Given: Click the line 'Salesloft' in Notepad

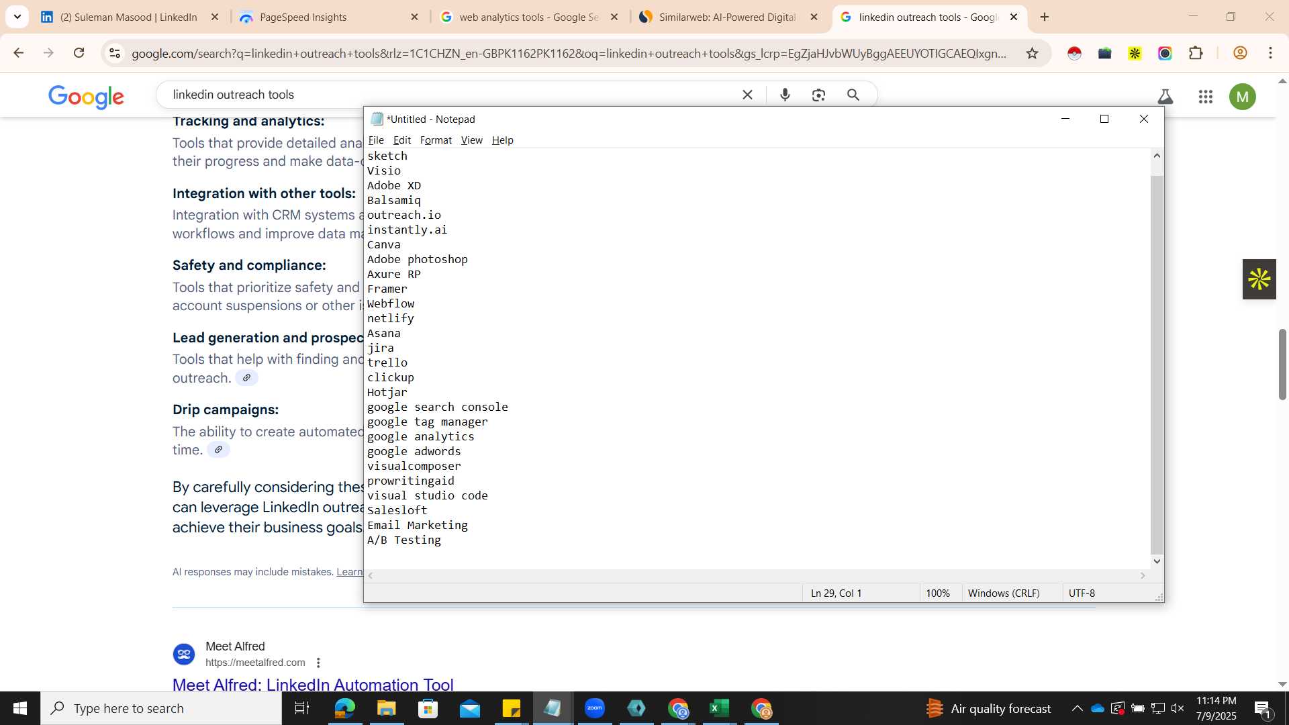Looking at the screenshot, I should pos(397,510).
